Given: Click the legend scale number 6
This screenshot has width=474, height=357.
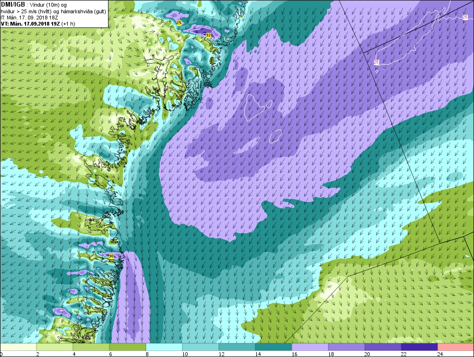Looking at the screenshot, I should pos(110,354).
